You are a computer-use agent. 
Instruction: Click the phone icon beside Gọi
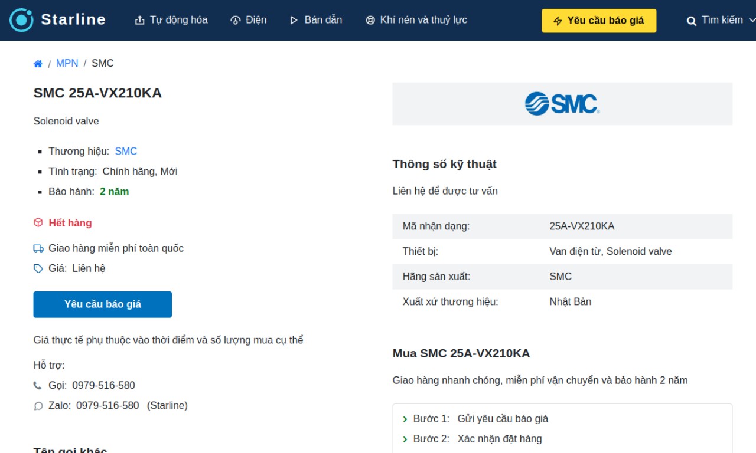pyautogui.click(x=38, y=386)
